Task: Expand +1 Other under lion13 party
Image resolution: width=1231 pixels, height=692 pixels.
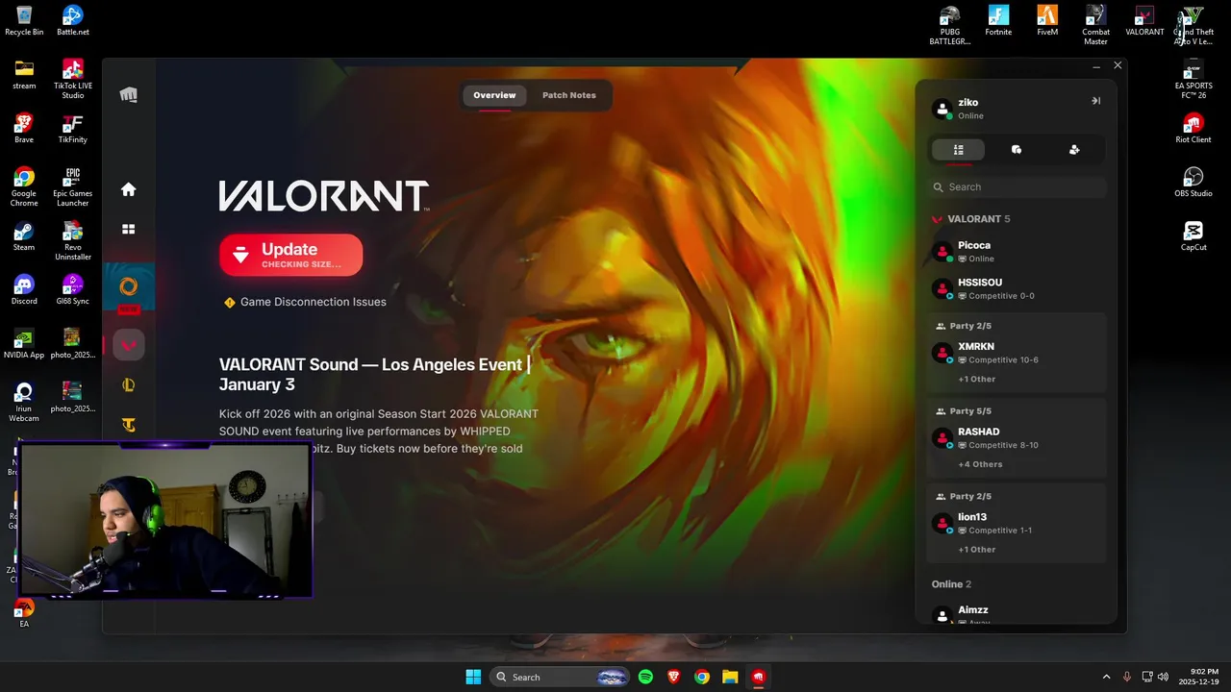Action: click(x=977, y=550)
